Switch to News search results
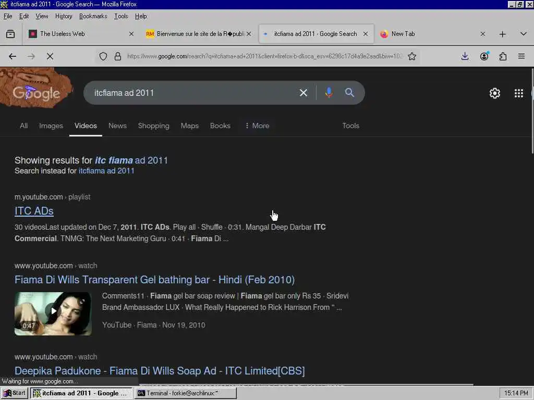Viewport: 534px width, 400px height. tap(117, 126)
